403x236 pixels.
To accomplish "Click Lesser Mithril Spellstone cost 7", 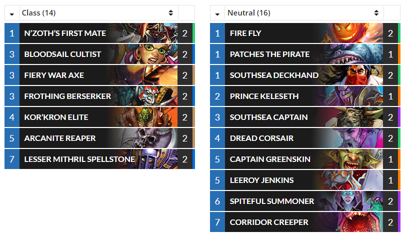I will 12,159.
